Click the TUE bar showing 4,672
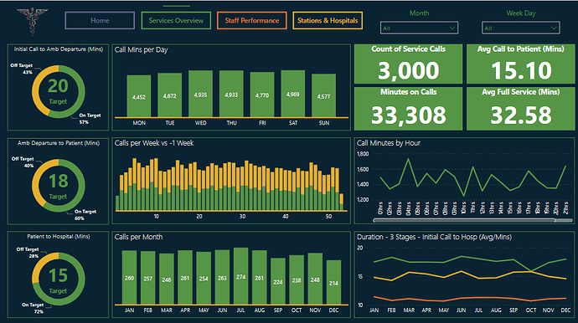The image size is (578, 323). pos(169,95)
